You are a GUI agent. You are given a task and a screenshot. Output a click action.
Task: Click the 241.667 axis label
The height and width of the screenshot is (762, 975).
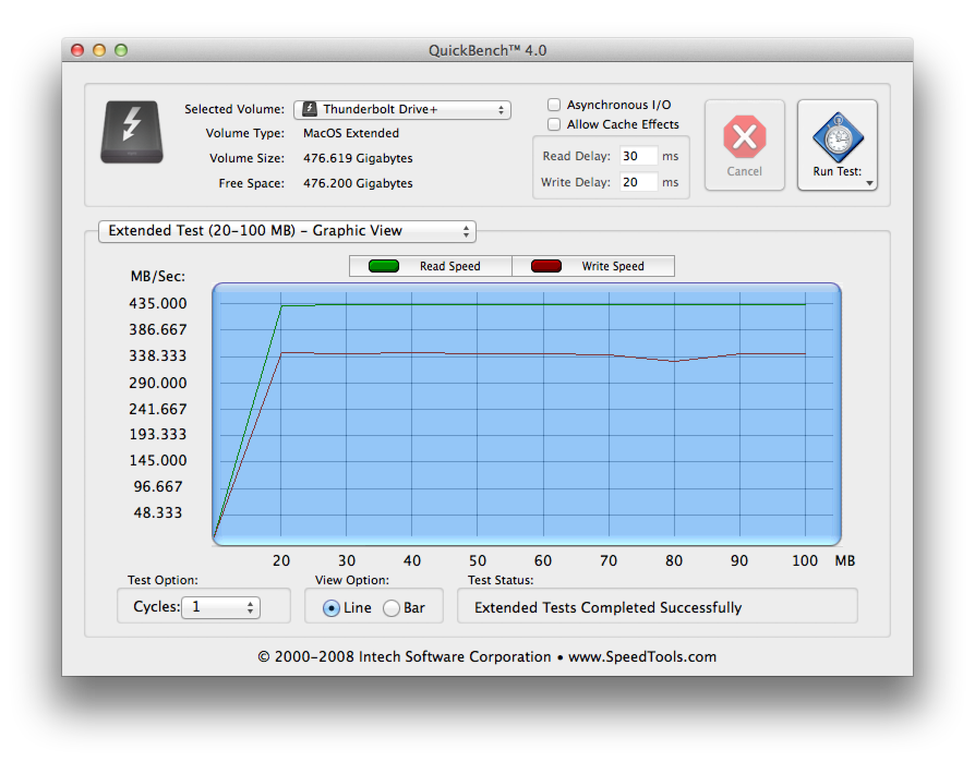click(x=158, y=409)
